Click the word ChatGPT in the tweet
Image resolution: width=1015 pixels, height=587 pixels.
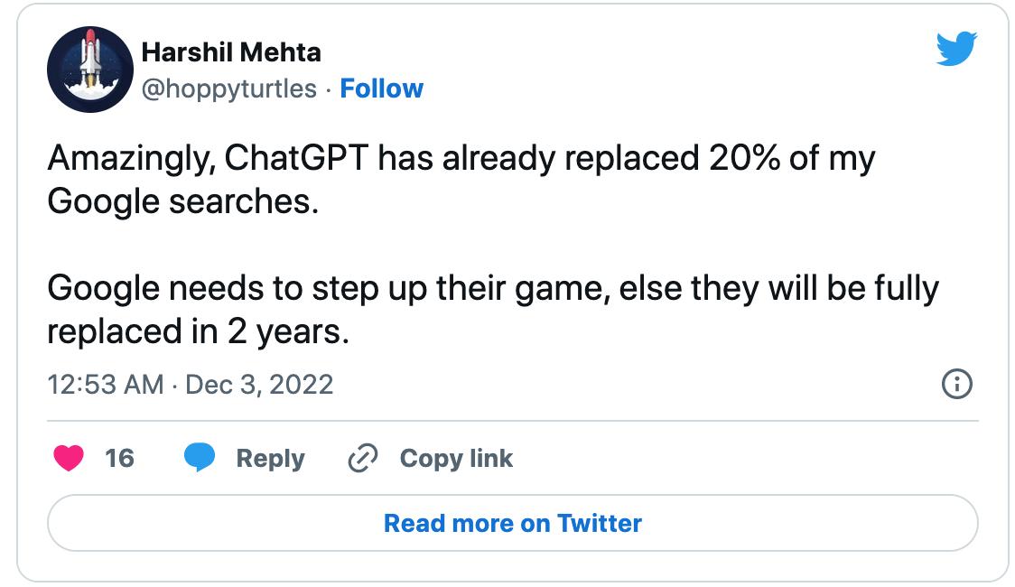296,159
